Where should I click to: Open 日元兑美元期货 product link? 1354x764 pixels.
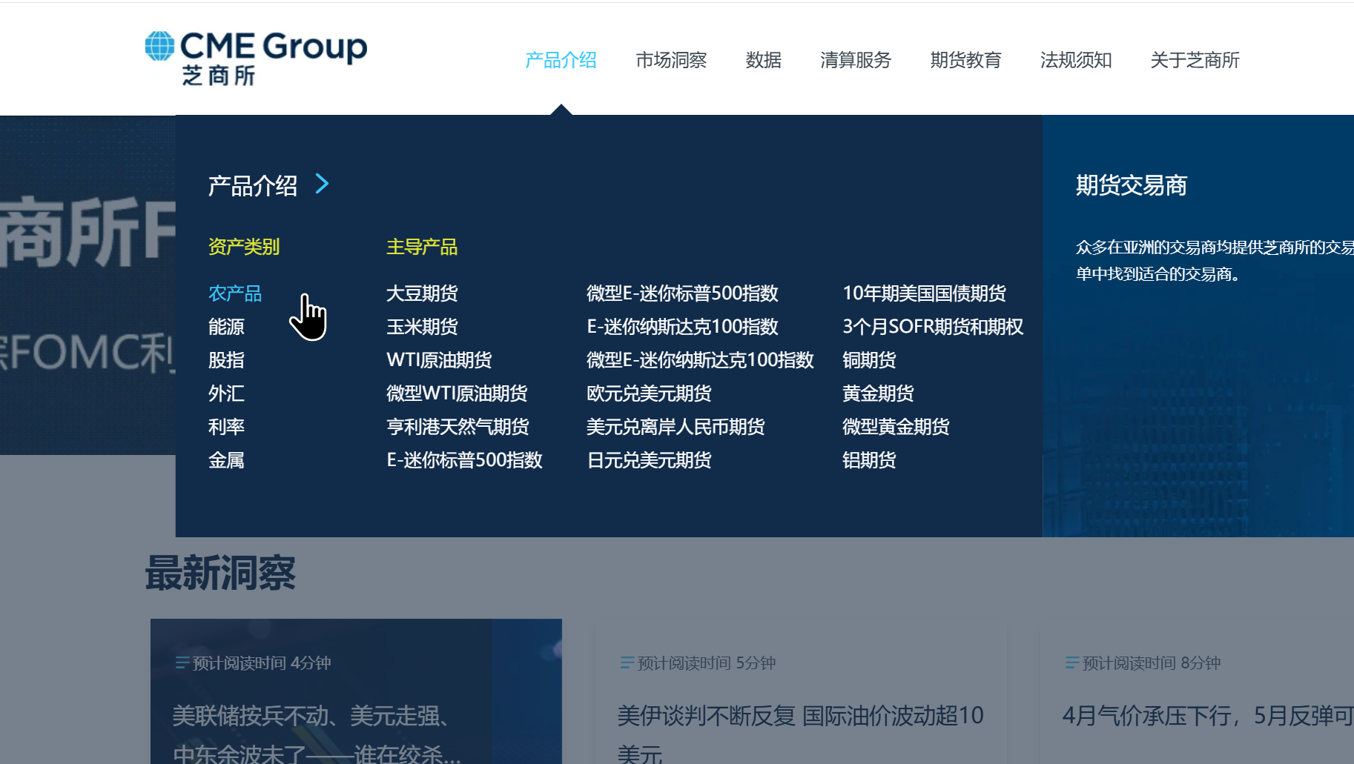[x=649, y=460]
